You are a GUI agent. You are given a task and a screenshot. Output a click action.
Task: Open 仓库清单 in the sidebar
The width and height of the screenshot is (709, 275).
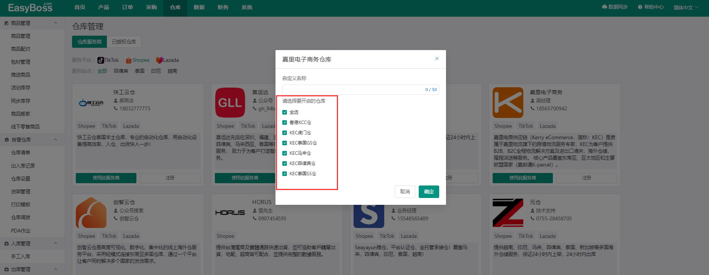[20, 152]
